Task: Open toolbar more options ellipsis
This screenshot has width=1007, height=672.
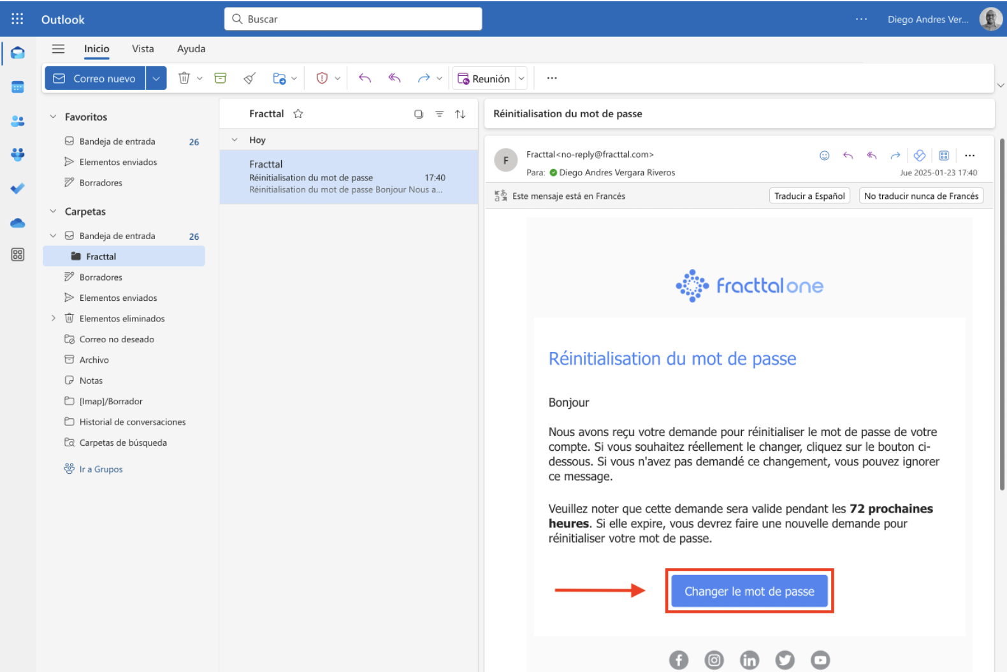Action: 552,78
